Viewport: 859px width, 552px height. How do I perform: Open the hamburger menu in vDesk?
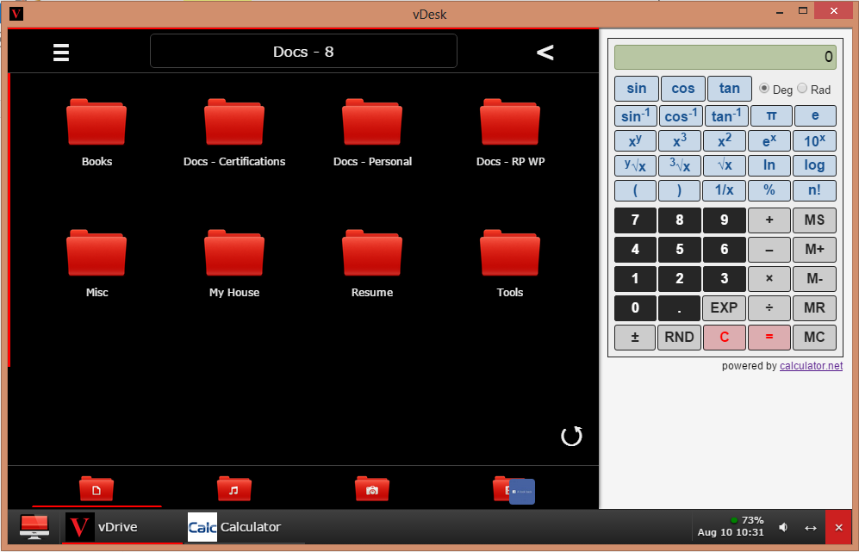coord(60,52)
